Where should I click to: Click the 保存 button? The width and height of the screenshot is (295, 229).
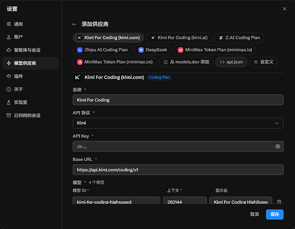275,214
